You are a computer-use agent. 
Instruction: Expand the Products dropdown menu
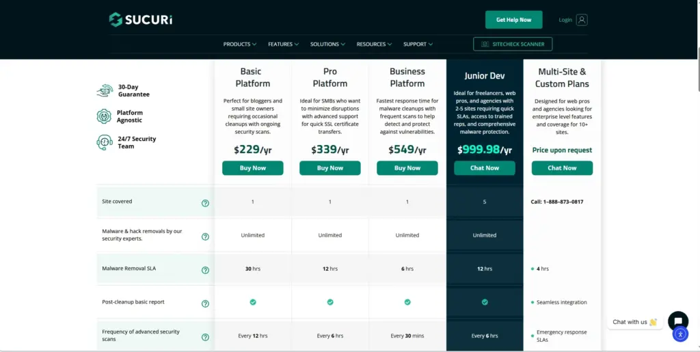239,44
